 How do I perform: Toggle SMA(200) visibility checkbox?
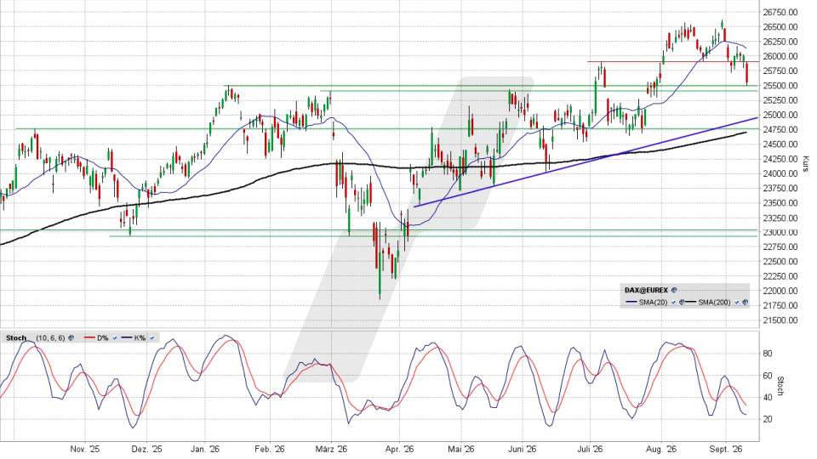coord(737,303)
